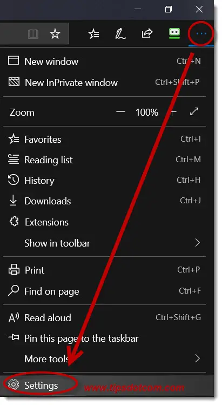
Task: Expand the More tools submenu arrow
Action: point(198,358)
